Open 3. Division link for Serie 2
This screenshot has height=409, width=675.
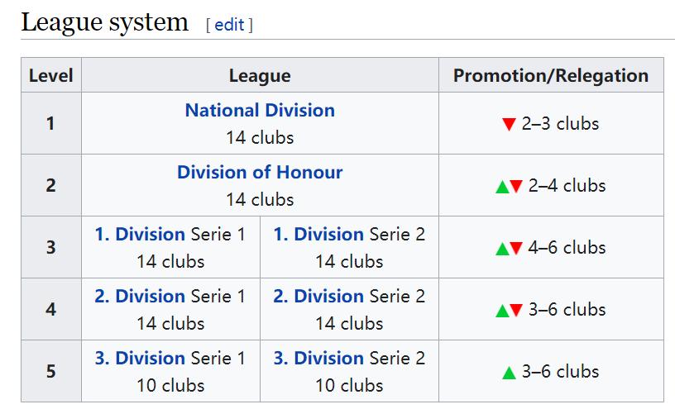318,358
